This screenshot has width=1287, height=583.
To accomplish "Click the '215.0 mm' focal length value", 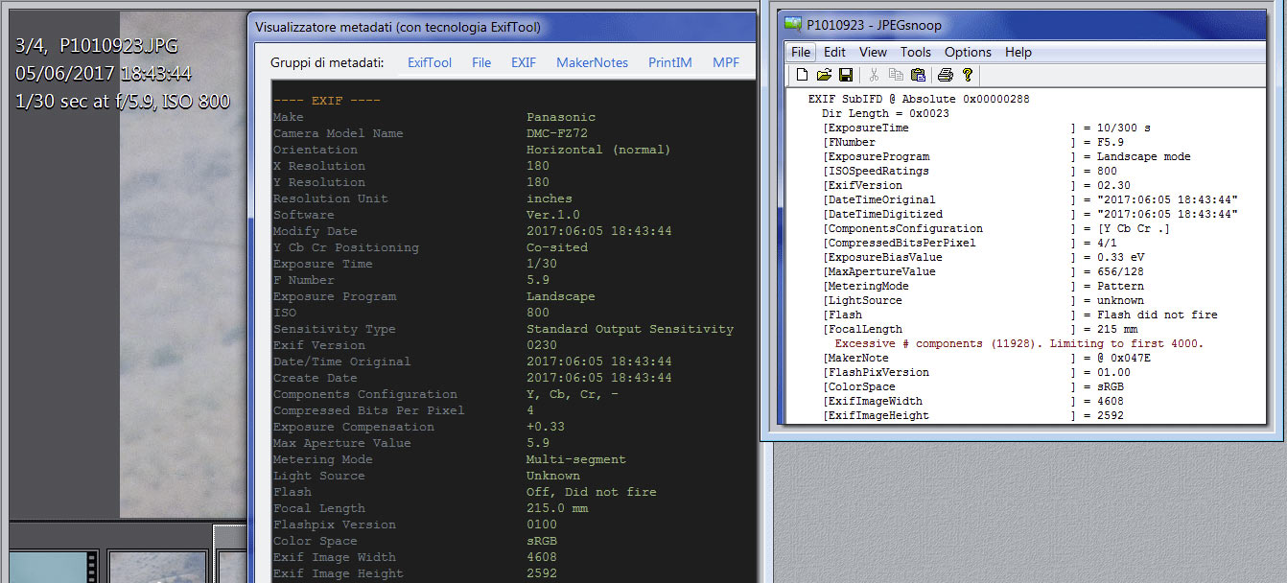I will pyautogui.click(x=557, y=508).
